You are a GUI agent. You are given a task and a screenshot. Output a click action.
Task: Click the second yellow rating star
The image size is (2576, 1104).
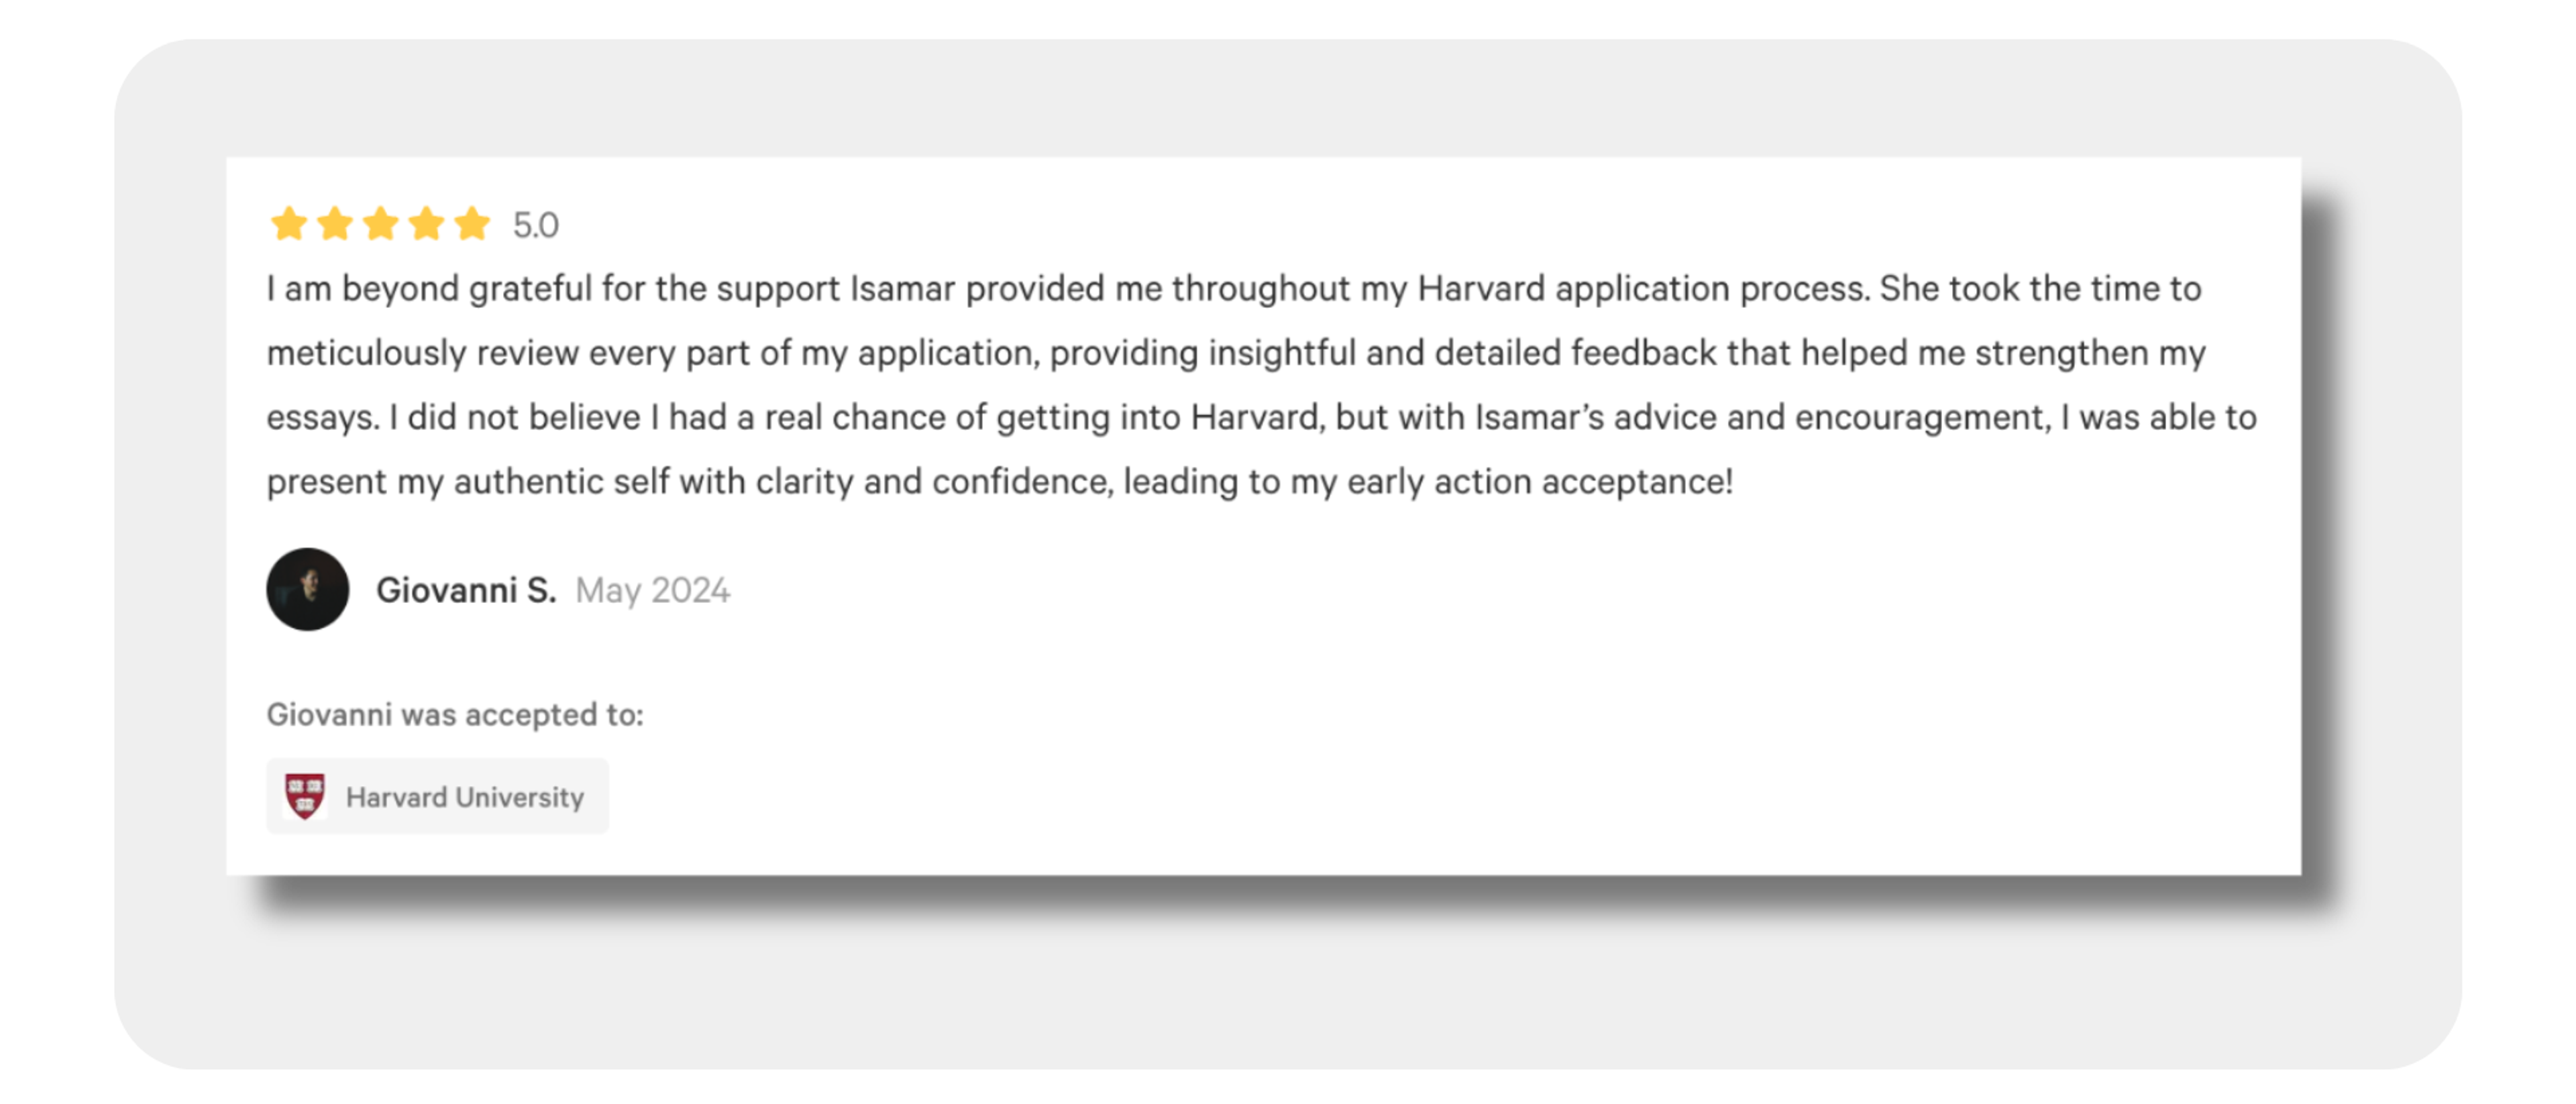point(334,223)
